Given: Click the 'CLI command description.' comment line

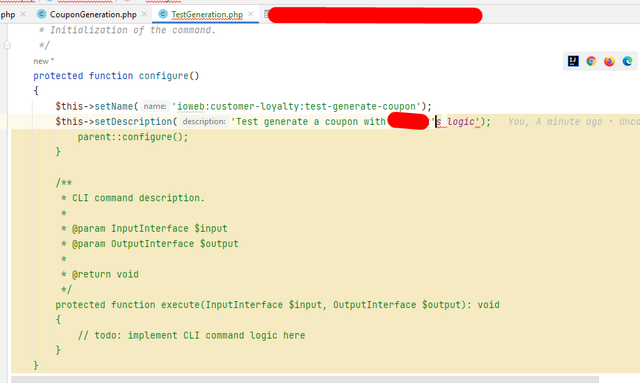Looking at the screenshot, I should (138, 198).
